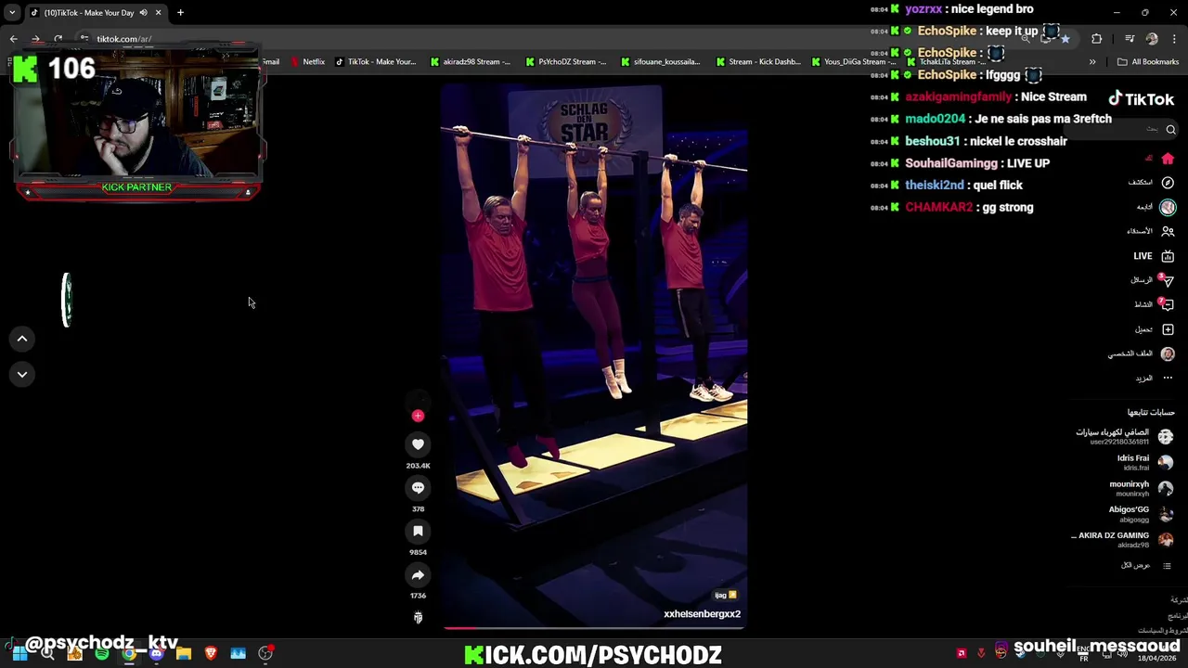The image size is (1188, 668).
Task: Open the sound disc icon below share
Action: (418, 618)
